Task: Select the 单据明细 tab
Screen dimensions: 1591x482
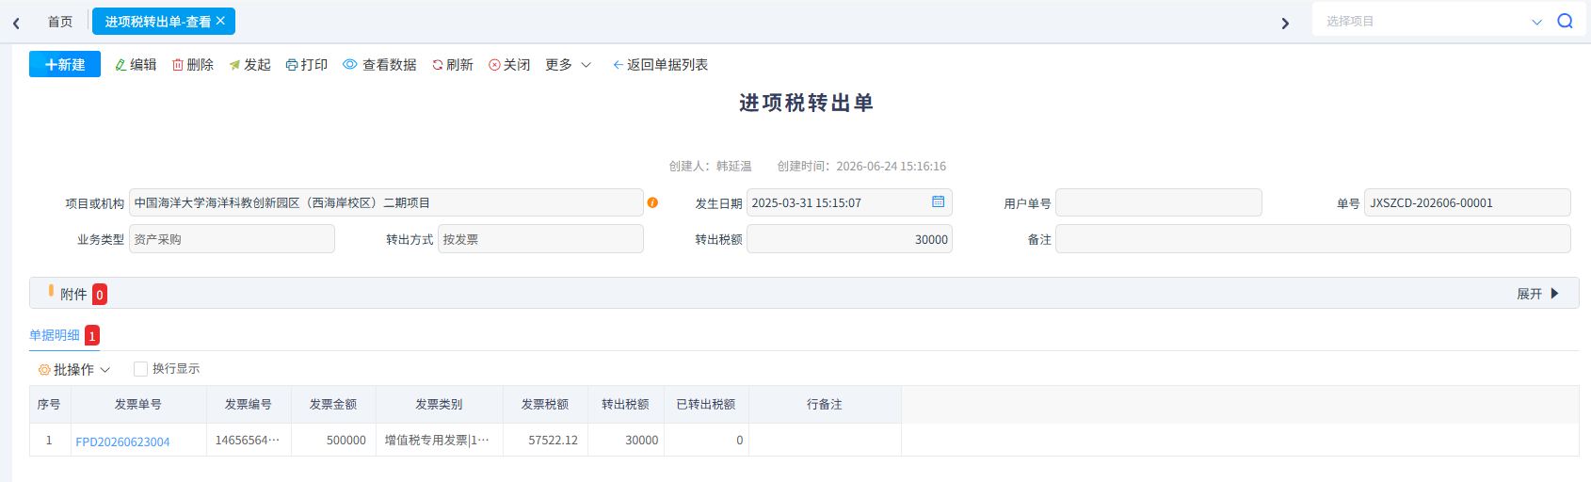Action: tap(55, 335)
